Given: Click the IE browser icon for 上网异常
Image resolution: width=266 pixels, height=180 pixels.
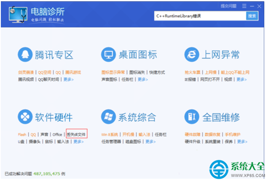Looking at the screenshot, I should pyautogui.click(x=192, y=55).
